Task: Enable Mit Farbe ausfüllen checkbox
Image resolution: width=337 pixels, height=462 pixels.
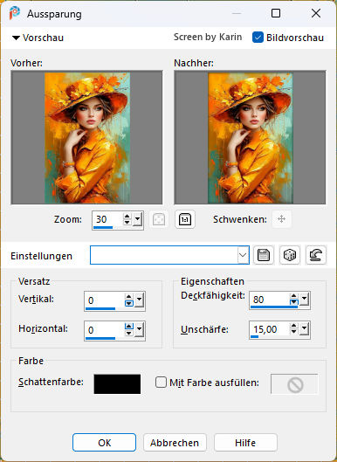Action: point(161,383)
